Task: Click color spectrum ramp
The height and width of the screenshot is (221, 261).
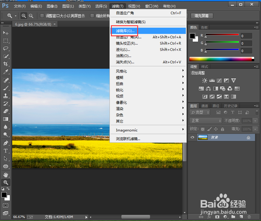Action: coord(222,59)
